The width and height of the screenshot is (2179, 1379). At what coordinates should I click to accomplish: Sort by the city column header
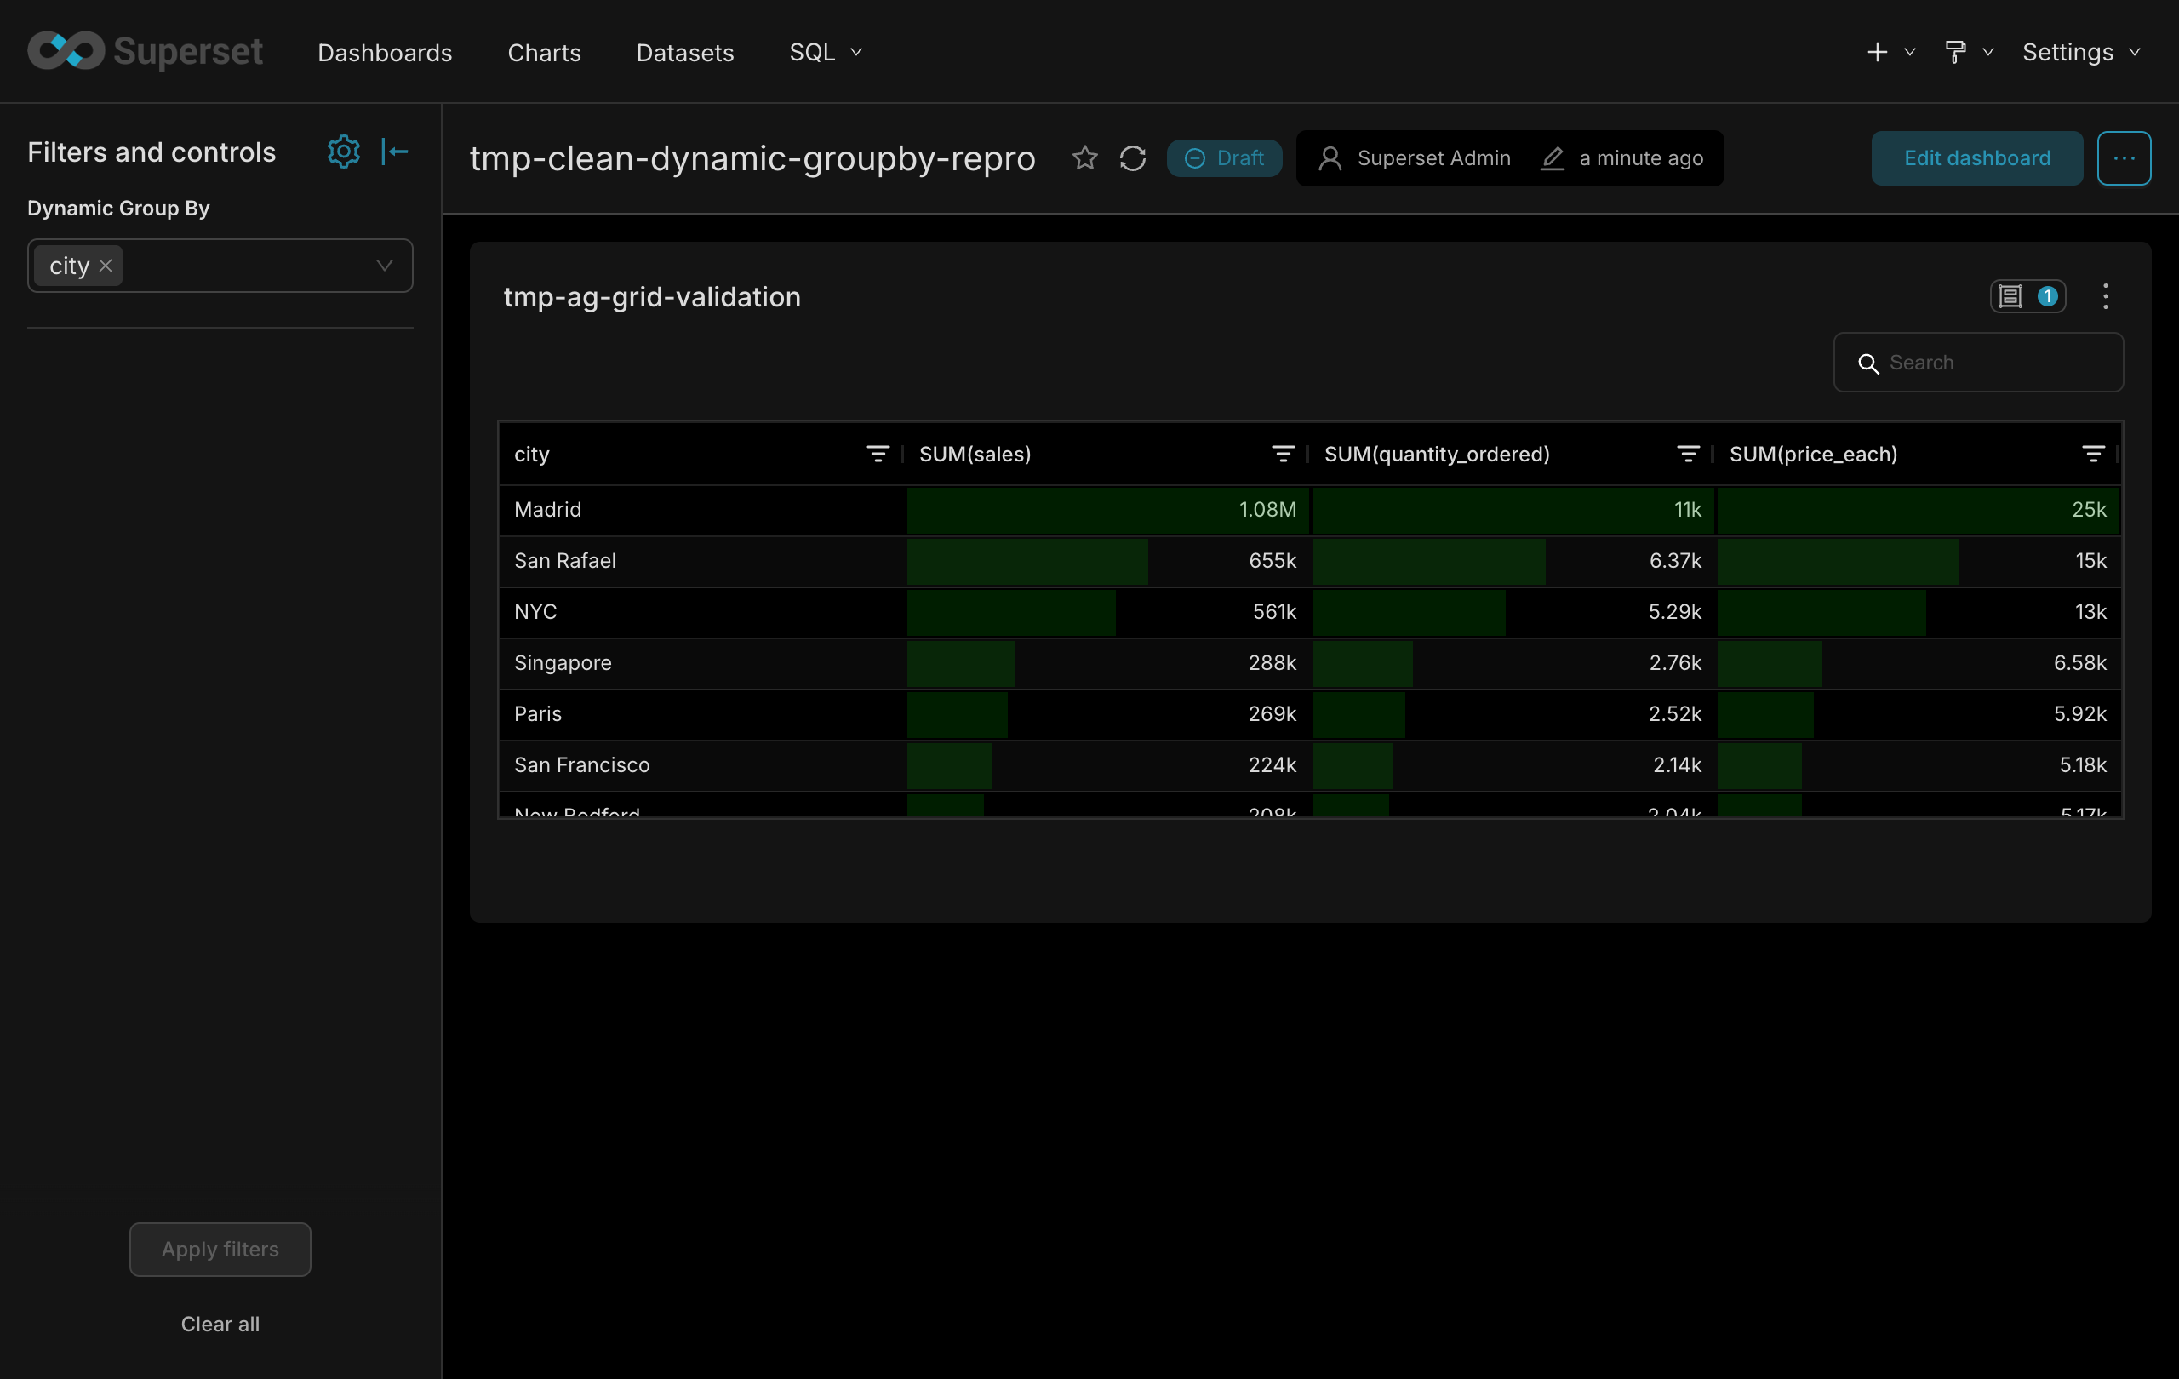(x=531, y=455)
